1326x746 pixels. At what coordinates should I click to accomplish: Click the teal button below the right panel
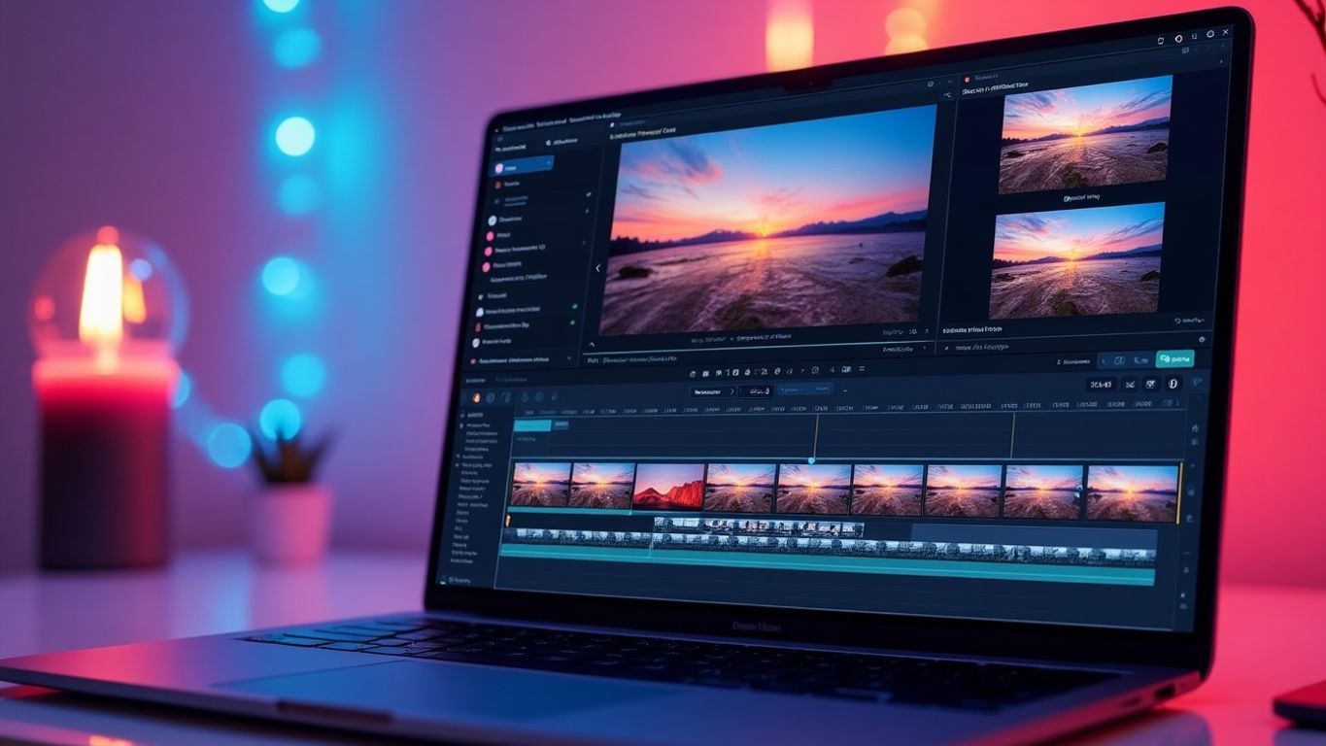pos(1174,359)
